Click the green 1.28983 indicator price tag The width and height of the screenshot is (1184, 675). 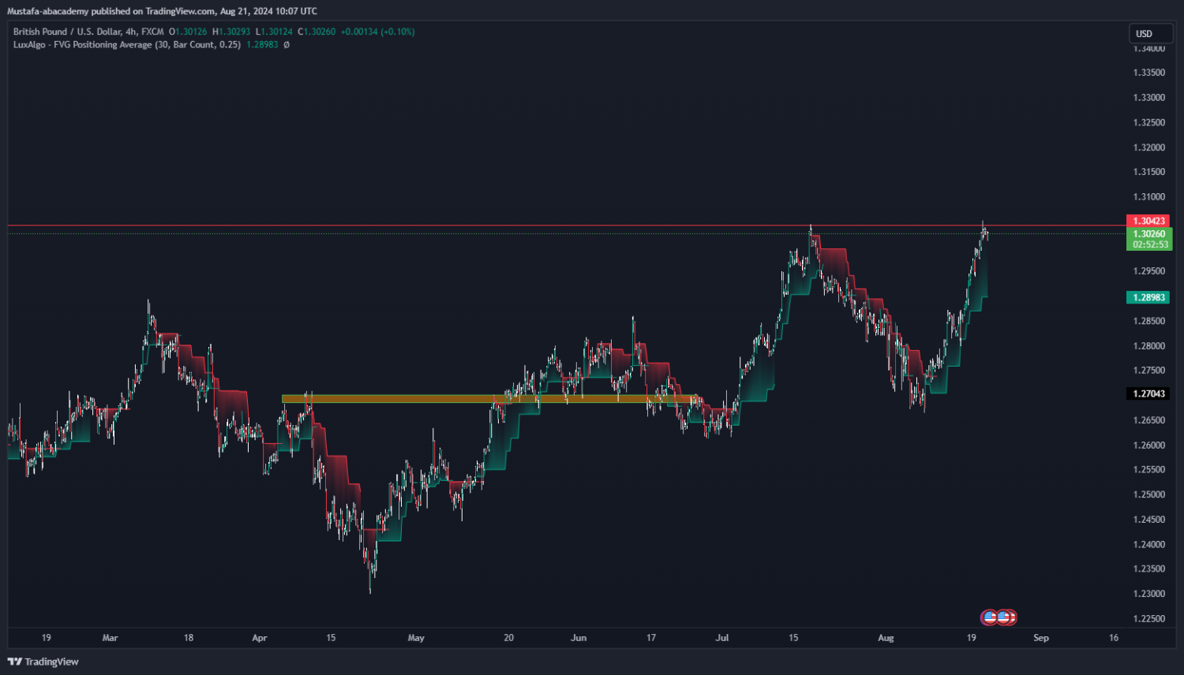click(x=1148, y=297)
